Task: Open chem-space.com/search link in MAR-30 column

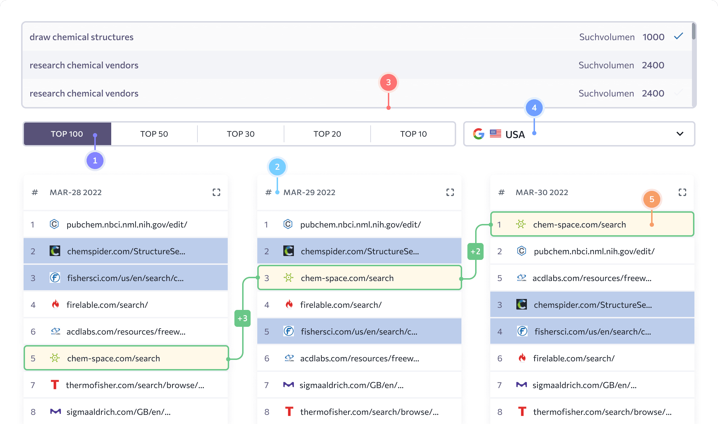Action: coord(579,225)
